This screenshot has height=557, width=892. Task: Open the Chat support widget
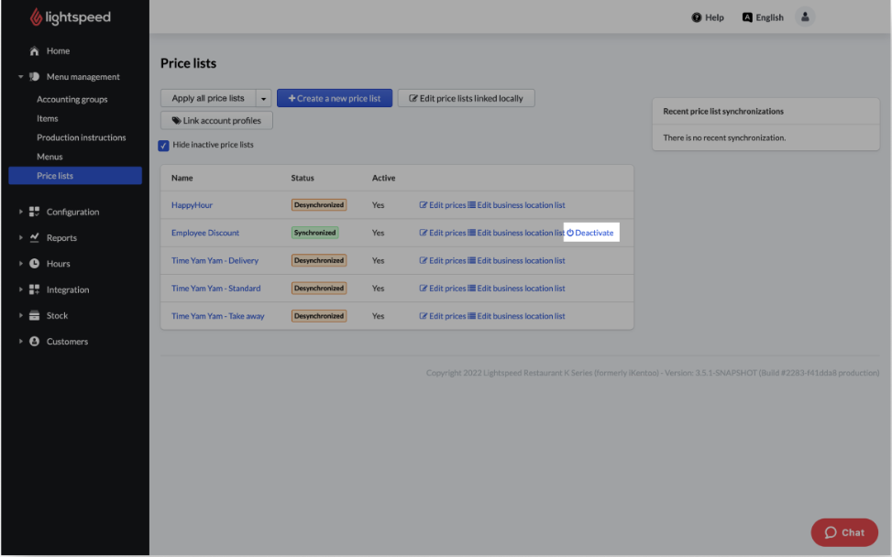[x=844, y=532]
